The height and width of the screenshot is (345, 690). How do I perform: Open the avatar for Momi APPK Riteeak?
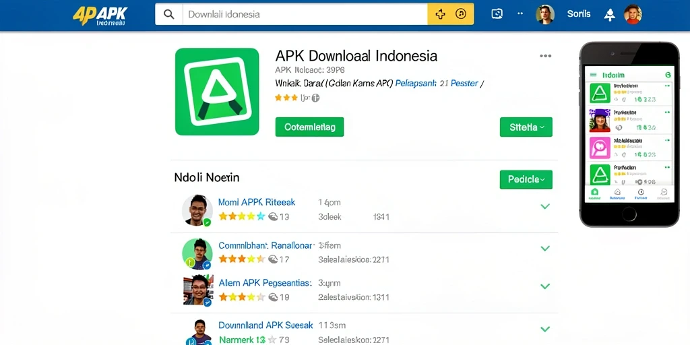tap(197, 210)
